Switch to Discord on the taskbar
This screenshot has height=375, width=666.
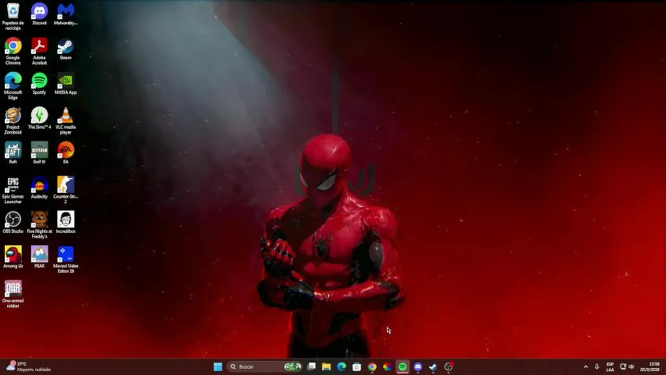(x=417, y=367)
